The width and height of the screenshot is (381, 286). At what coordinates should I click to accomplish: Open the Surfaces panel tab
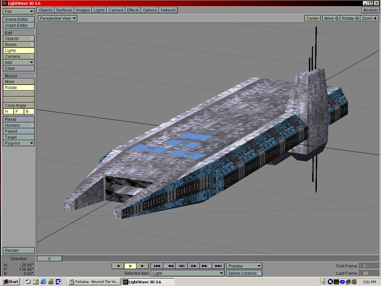pos(64,10)
